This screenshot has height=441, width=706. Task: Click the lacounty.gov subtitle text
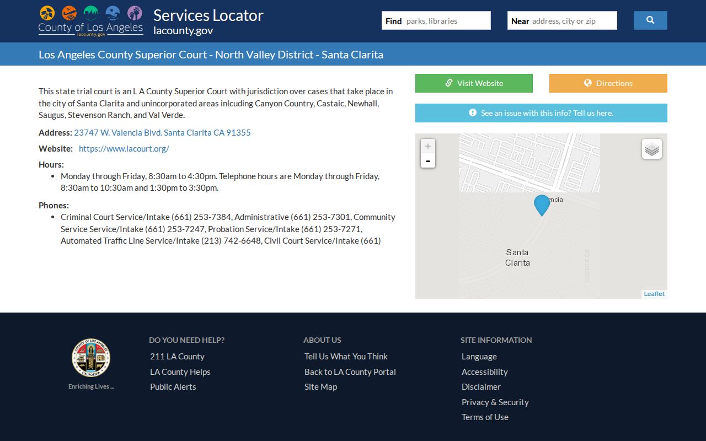point(183,30)
